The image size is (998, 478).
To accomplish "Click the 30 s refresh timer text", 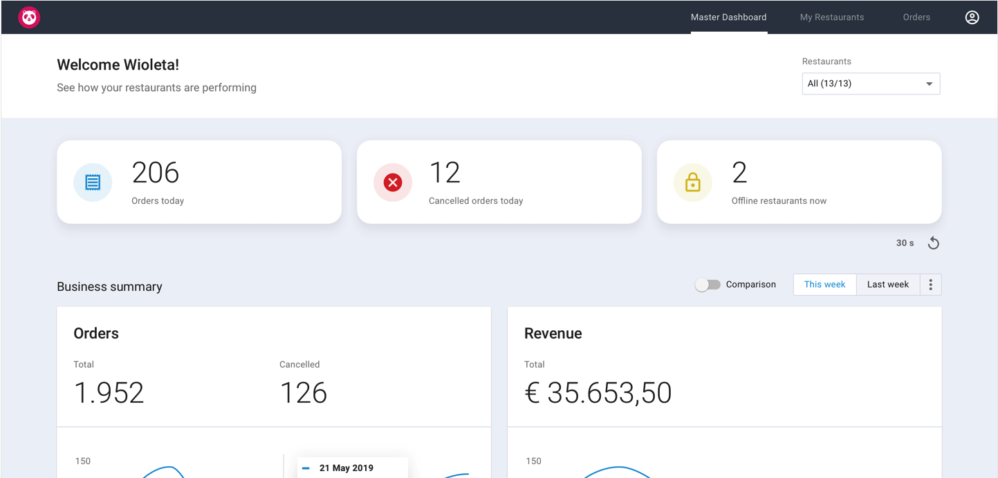I will pyautogui.click(x=905, y=243).
